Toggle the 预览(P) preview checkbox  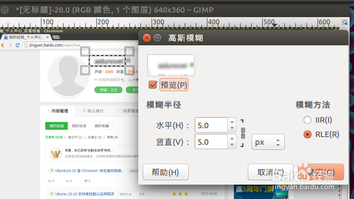coord(153,85)
